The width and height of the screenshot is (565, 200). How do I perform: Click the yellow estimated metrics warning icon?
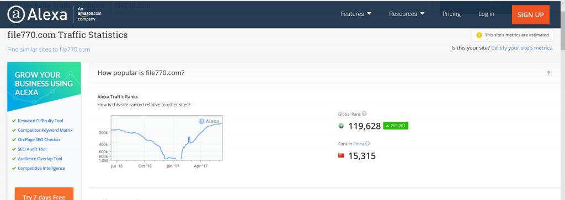coord(479,35)
